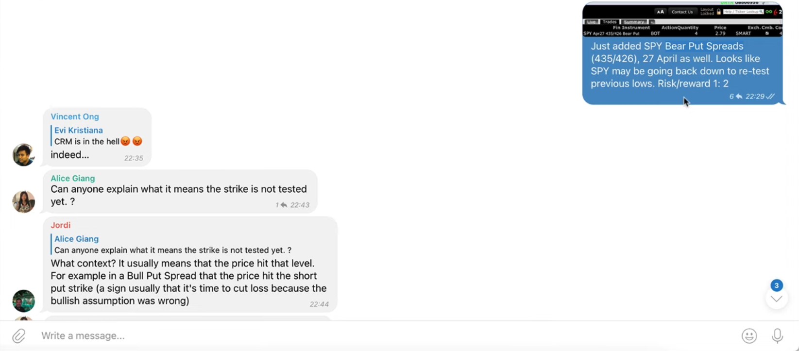Click Jordi's profile avatar
This screenshot has height=351, width=799.
(23, 301)
